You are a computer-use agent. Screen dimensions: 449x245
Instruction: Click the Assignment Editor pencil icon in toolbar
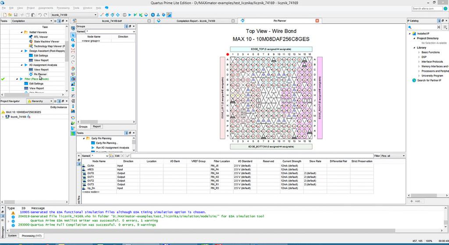pyautogui.click(x=102, y=15)
